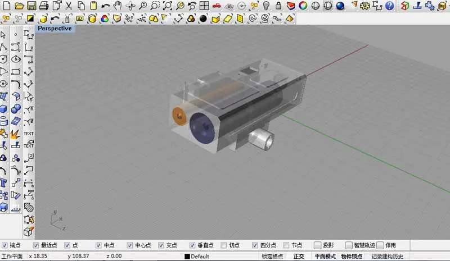
Task: Enable the 切点 snap checkbox
Action: coord(223,245)
